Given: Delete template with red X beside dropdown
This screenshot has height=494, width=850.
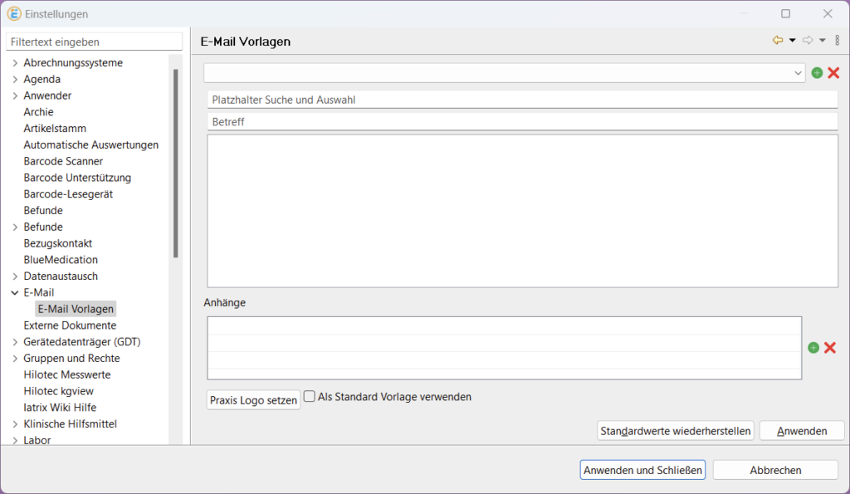Looking at the screenshot, I should [x=833, y=73].
